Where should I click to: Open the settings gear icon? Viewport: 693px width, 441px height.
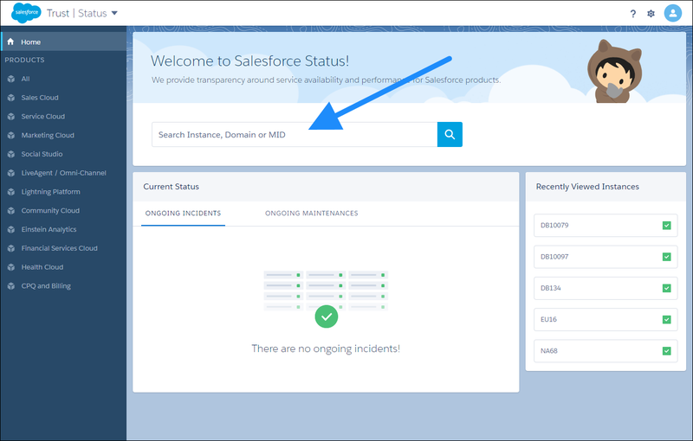[651, 14]
